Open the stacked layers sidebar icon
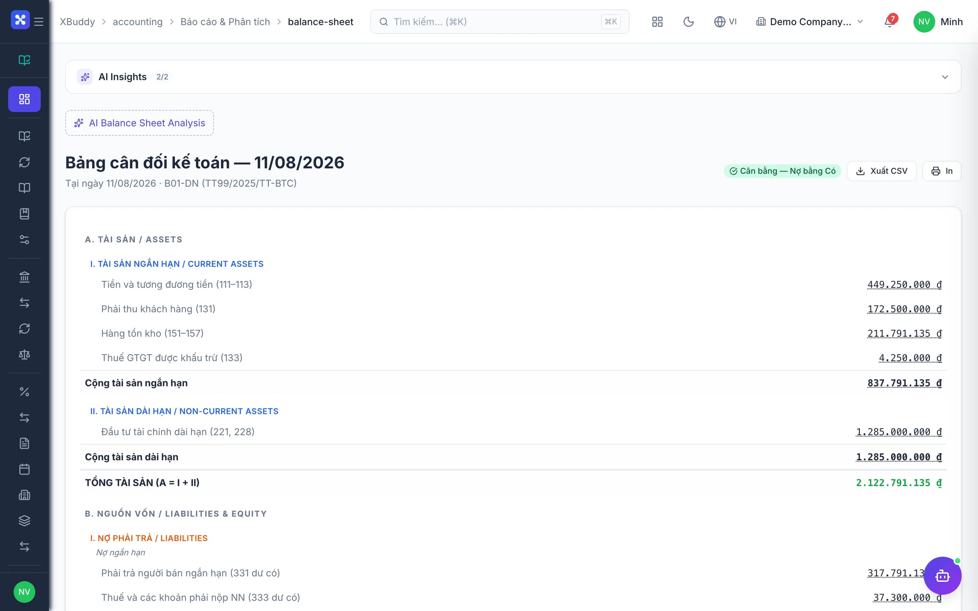 (24, 521)
